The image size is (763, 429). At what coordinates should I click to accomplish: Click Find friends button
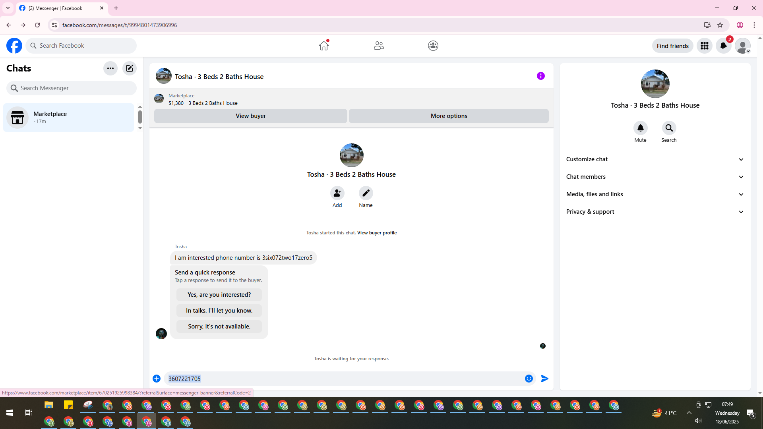(x=673, y=46)
